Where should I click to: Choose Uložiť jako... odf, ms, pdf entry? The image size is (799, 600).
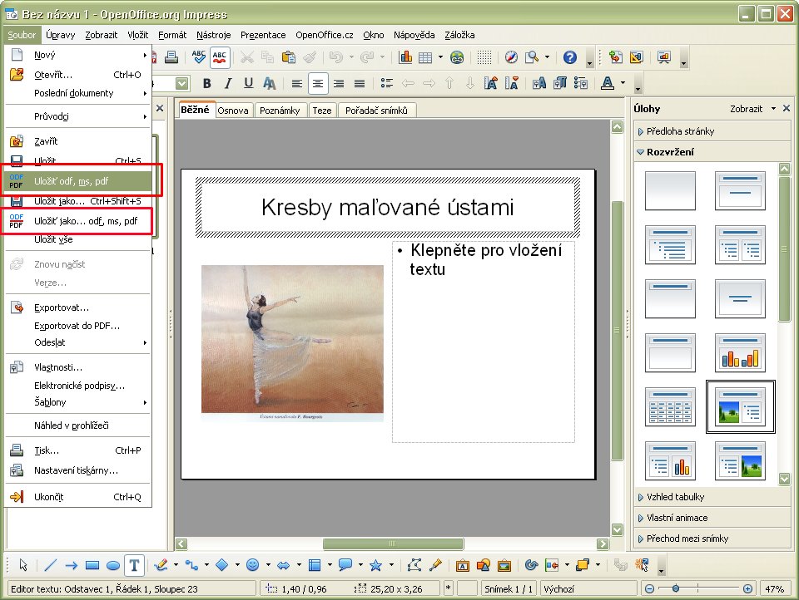pos(78,221)
